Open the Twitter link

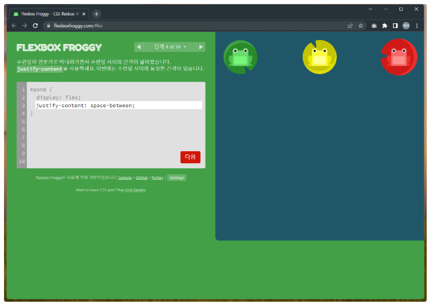coord(157,178)
